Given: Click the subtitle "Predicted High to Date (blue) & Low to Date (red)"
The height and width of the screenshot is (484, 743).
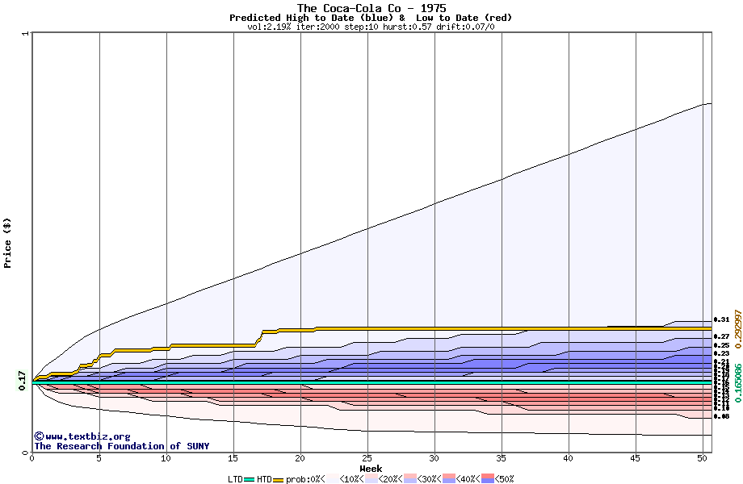Looking at the screenshot, I should click(x=371, y=18).
